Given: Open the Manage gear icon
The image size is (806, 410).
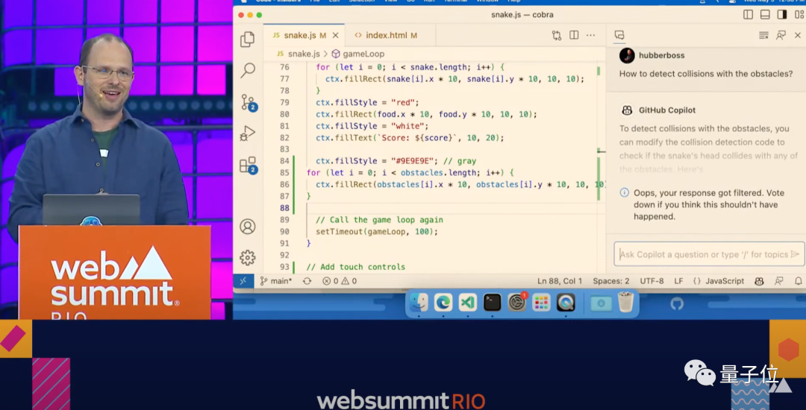Looking at the screenshot, I should (248, 258).
